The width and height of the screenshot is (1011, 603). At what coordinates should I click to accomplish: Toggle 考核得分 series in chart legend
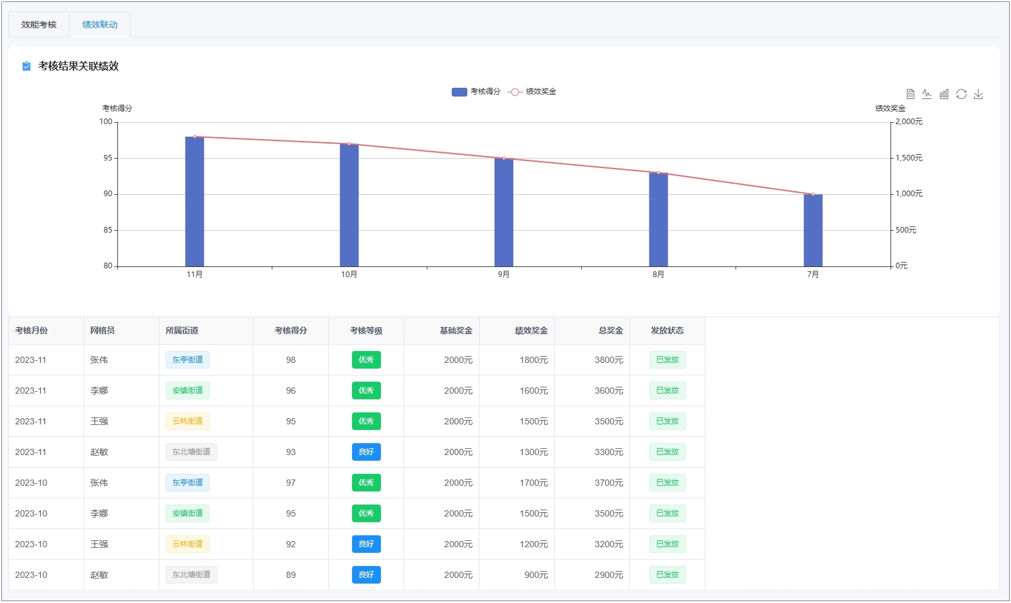(476, 92)
